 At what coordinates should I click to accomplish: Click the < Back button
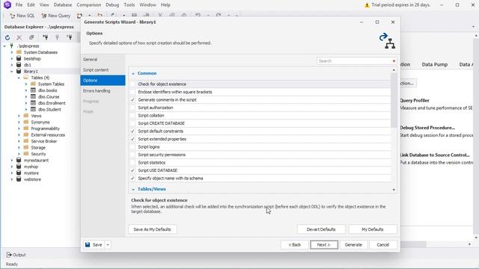pos(294,244)
